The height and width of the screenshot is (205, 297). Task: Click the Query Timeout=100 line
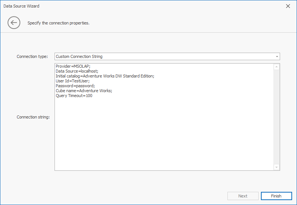[x=74, y=96]
